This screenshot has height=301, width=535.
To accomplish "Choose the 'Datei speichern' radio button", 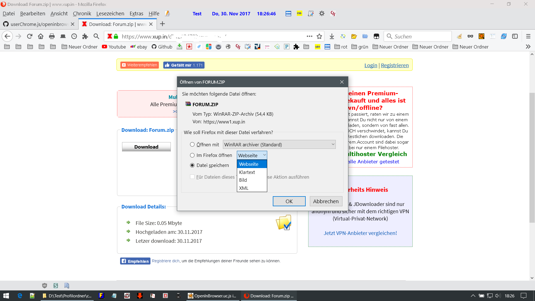I will point(192,165).
